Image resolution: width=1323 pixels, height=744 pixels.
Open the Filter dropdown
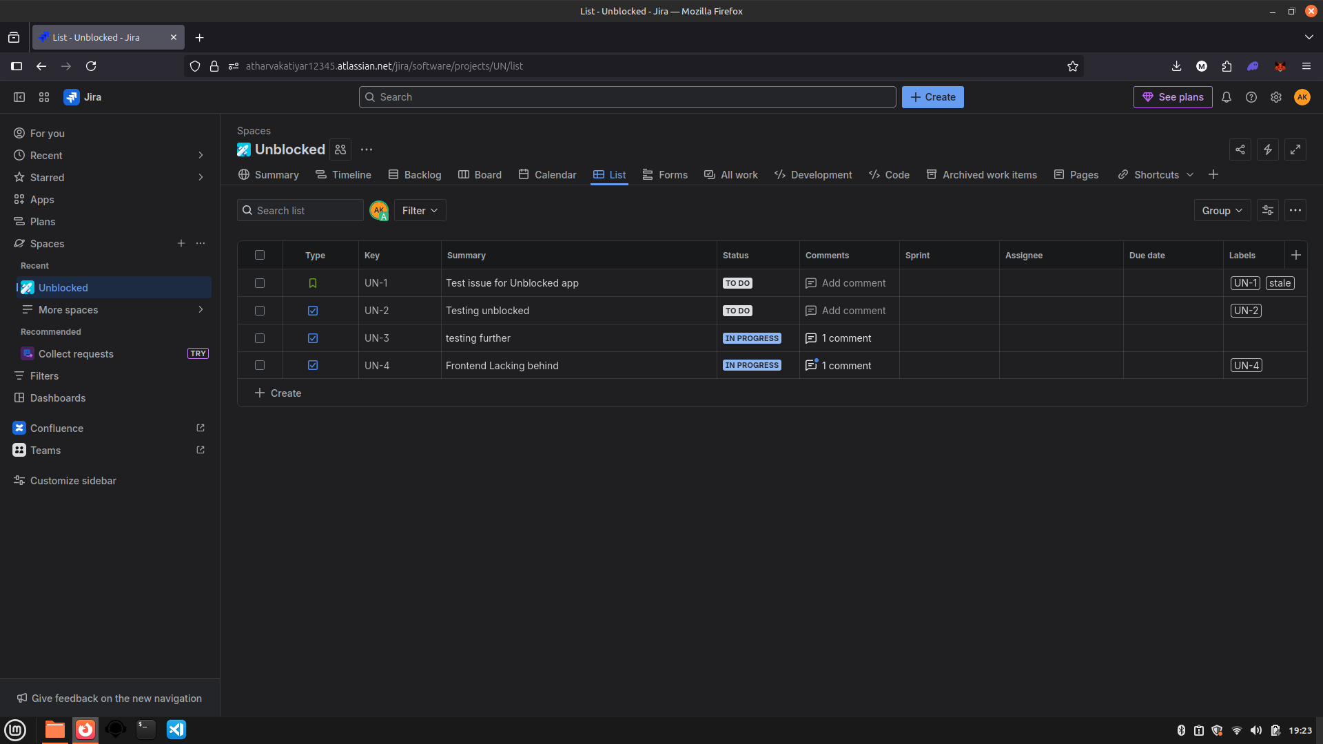click(x=420, y=211)
